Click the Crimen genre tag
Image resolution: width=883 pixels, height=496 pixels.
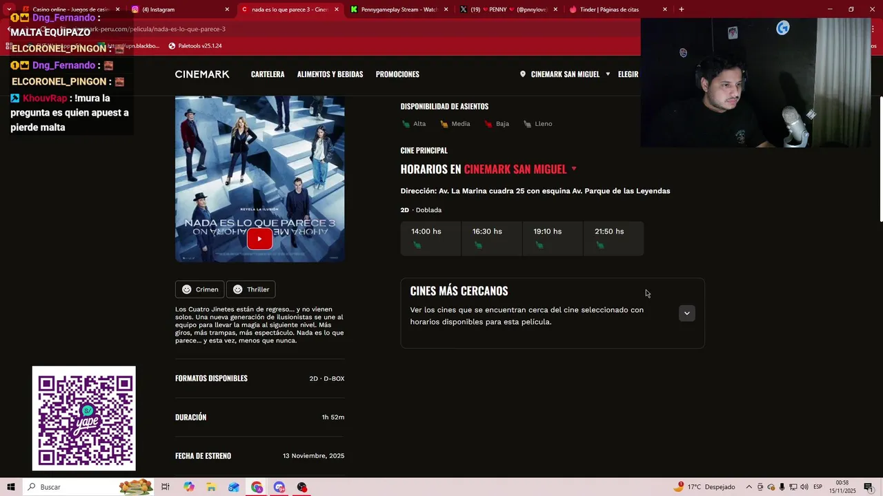[199, 289]
